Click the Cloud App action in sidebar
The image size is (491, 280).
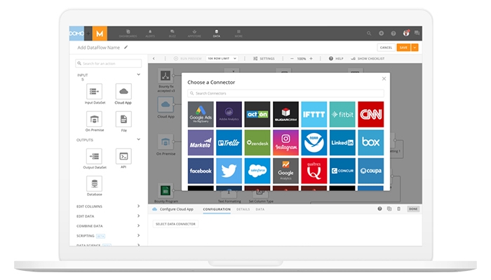point(123,91)
